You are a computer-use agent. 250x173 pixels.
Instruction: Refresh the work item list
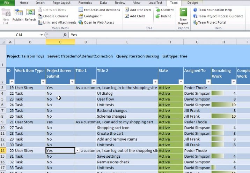point(30,15)
